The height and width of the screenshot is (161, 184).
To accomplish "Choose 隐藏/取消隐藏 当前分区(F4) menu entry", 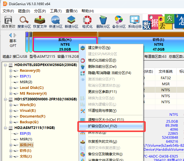I will (111, 73).
